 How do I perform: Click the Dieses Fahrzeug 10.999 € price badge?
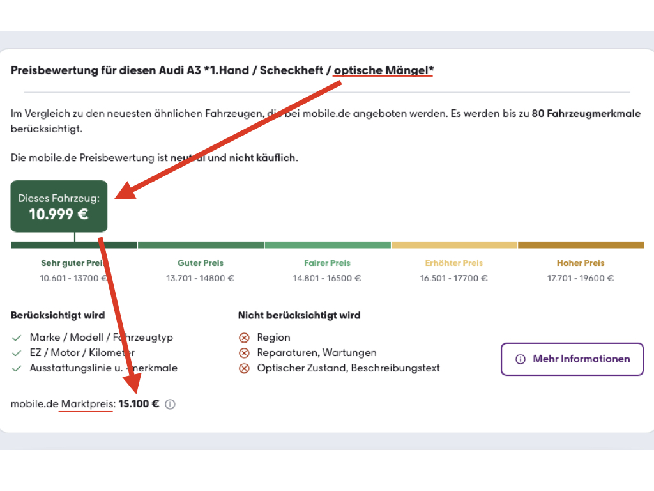point(59,206)
